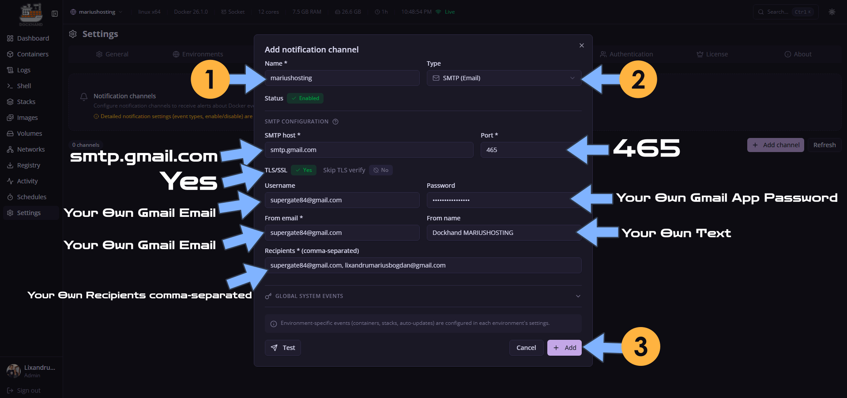This screenshot has height=398, width=847.
Task: Open the search bar at the top
Action: point(785,12)
